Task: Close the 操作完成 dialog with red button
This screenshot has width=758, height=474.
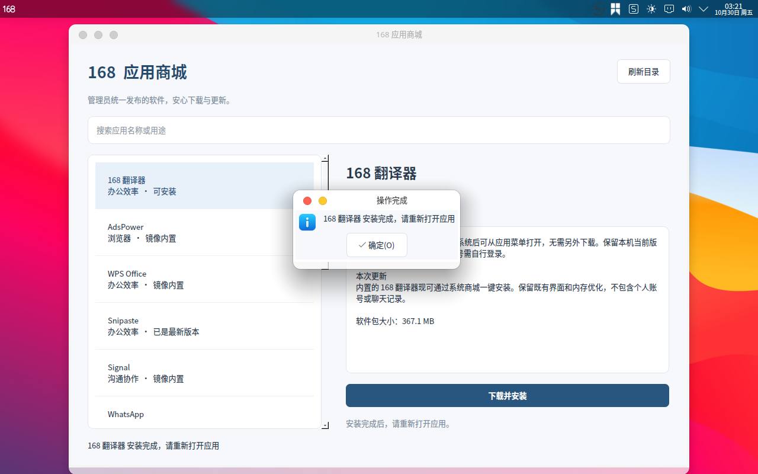Action: coord(307,201)
